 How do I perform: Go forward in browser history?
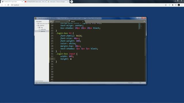point(5,5)
